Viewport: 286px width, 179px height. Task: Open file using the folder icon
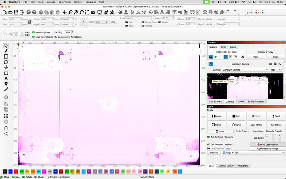[11, 12]
